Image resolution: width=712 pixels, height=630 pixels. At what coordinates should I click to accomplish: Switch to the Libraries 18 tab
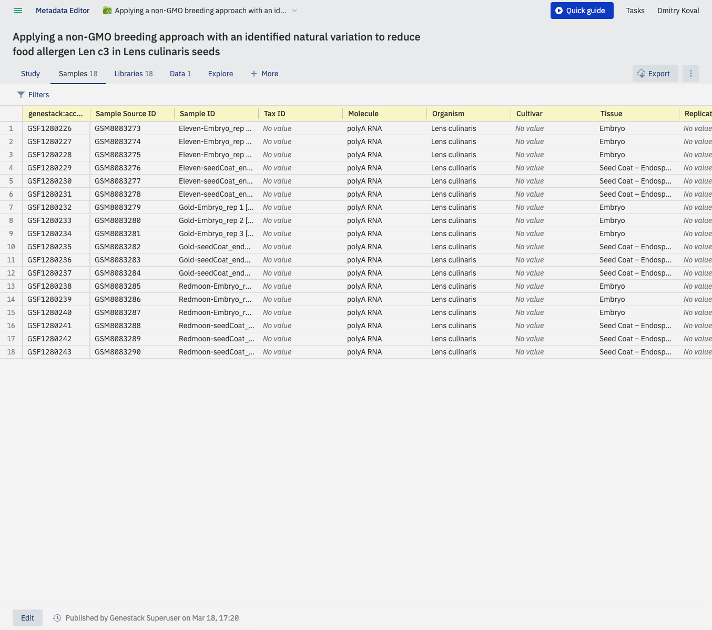click(x=134, y=74)
